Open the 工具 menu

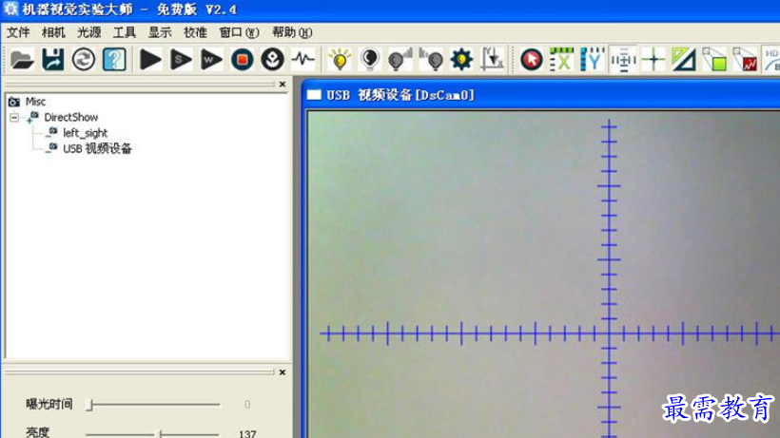coord(125,32)
